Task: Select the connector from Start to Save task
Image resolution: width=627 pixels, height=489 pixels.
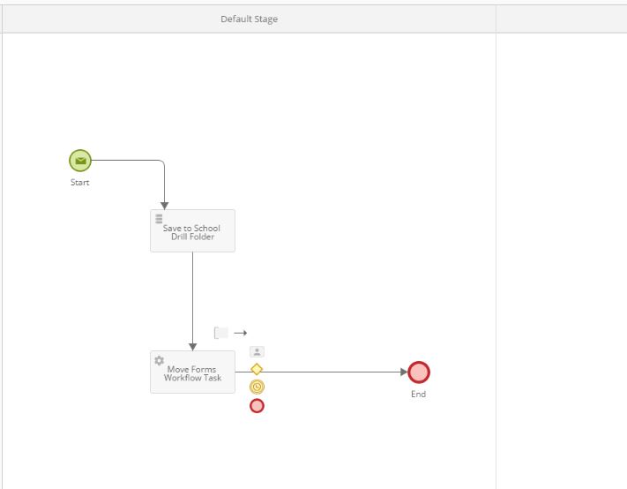Action: point(132,161)
